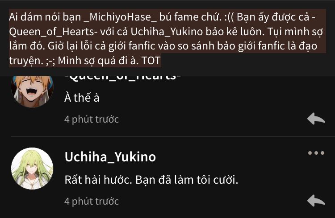The image size is (335, 218).
Task: Reply to the "À thế à" comment
Action: click(x=316, y=119)
